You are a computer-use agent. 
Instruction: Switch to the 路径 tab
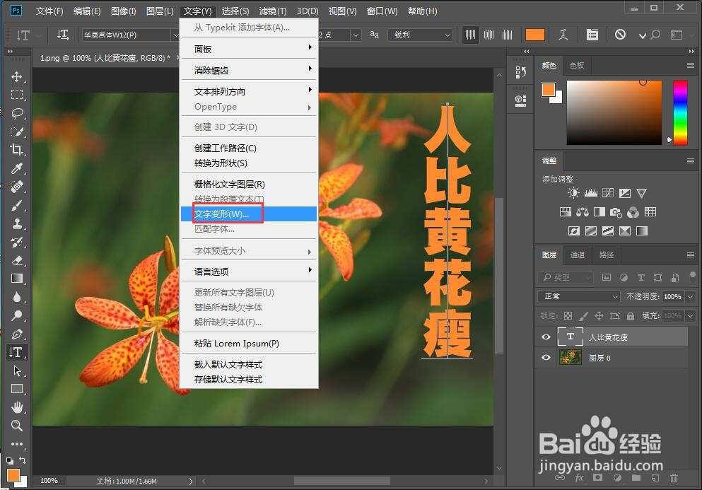click(x=606, y=255)
